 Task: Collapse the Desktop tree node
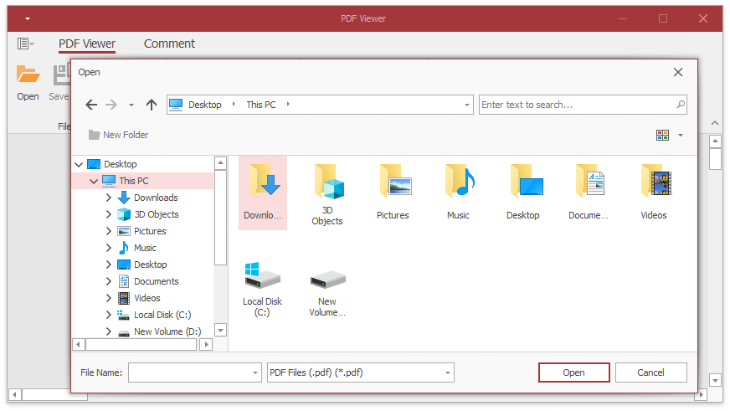79,164
